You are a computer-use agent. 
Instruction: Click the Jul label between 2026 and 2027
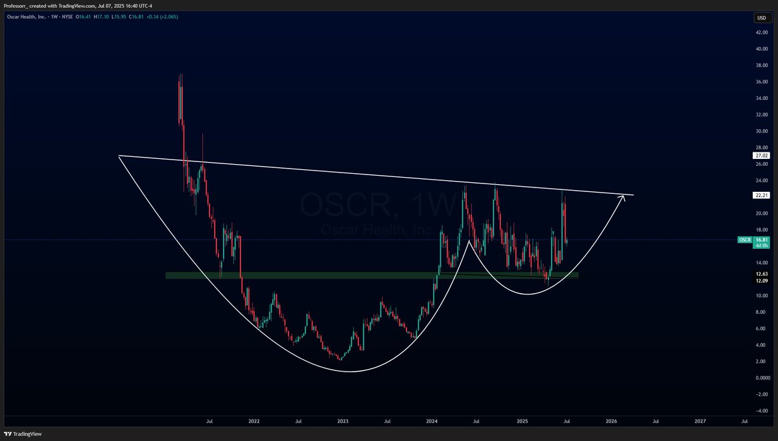click(x=655, y=421)
